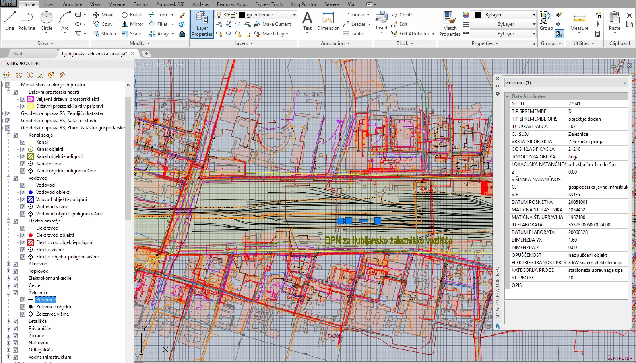Expand the Plinovod tree group
Viewport: 636px width, 363px height.
click(8, 264)
